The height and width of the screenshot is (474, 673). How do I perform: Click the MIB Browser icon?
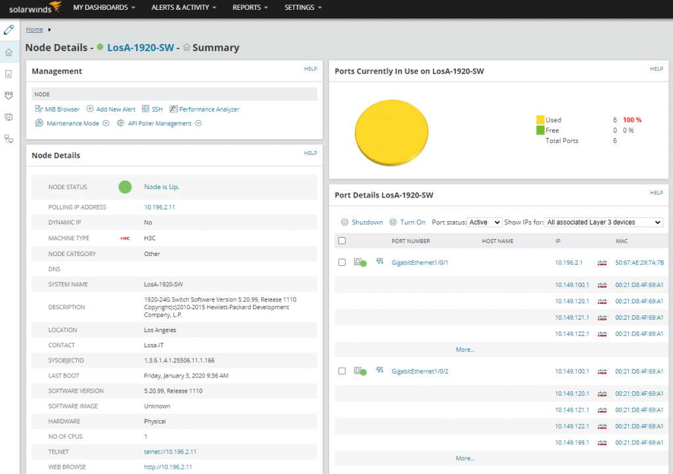[39, 109]
